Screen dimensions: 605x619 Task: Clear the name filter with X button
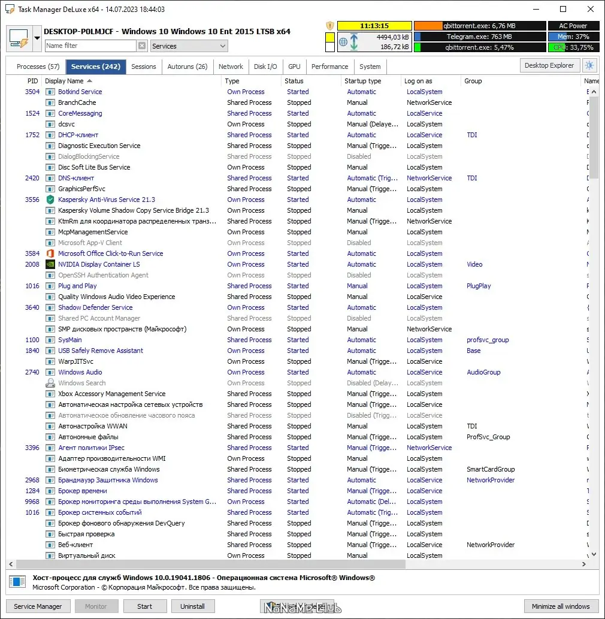point(142,46)
